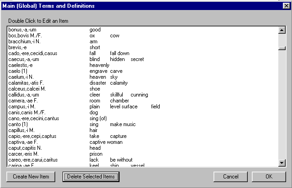Click the vertical scrollbar thumb

(282, 48)
